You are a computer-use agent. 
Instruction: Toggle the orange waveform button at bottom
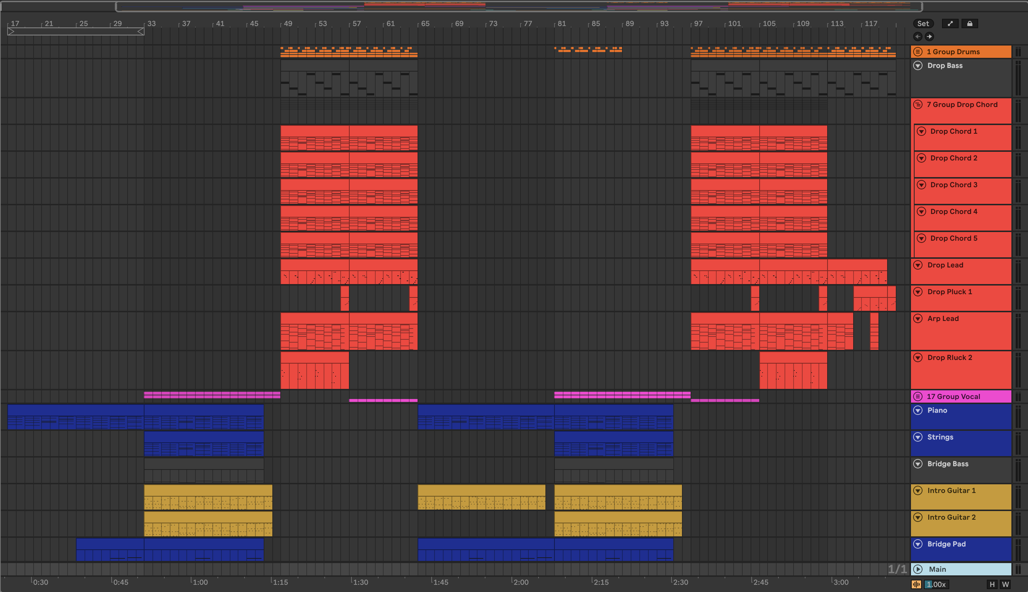916,584
